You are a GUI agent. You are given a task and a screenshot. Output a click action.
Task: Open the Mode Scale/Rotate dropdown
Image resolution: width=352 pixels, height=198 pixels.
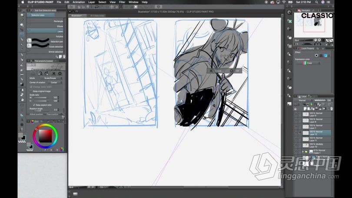[52, 78]
